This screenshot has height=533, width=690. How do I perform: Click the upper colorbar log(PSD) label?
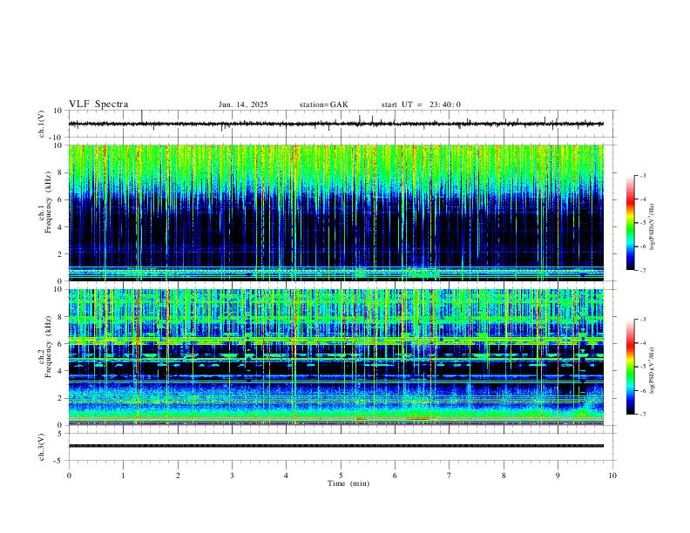(653, 227)
